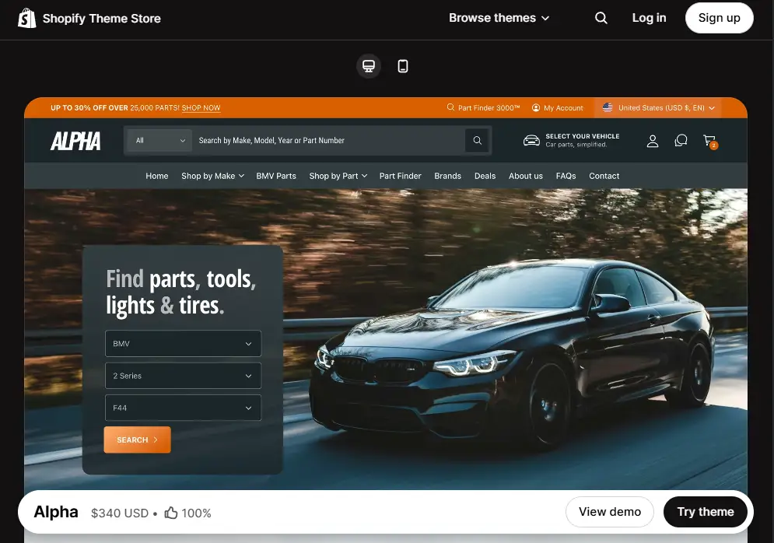Open the account profile icon
This screenshot has height=543, width=774.
point(653,141)
